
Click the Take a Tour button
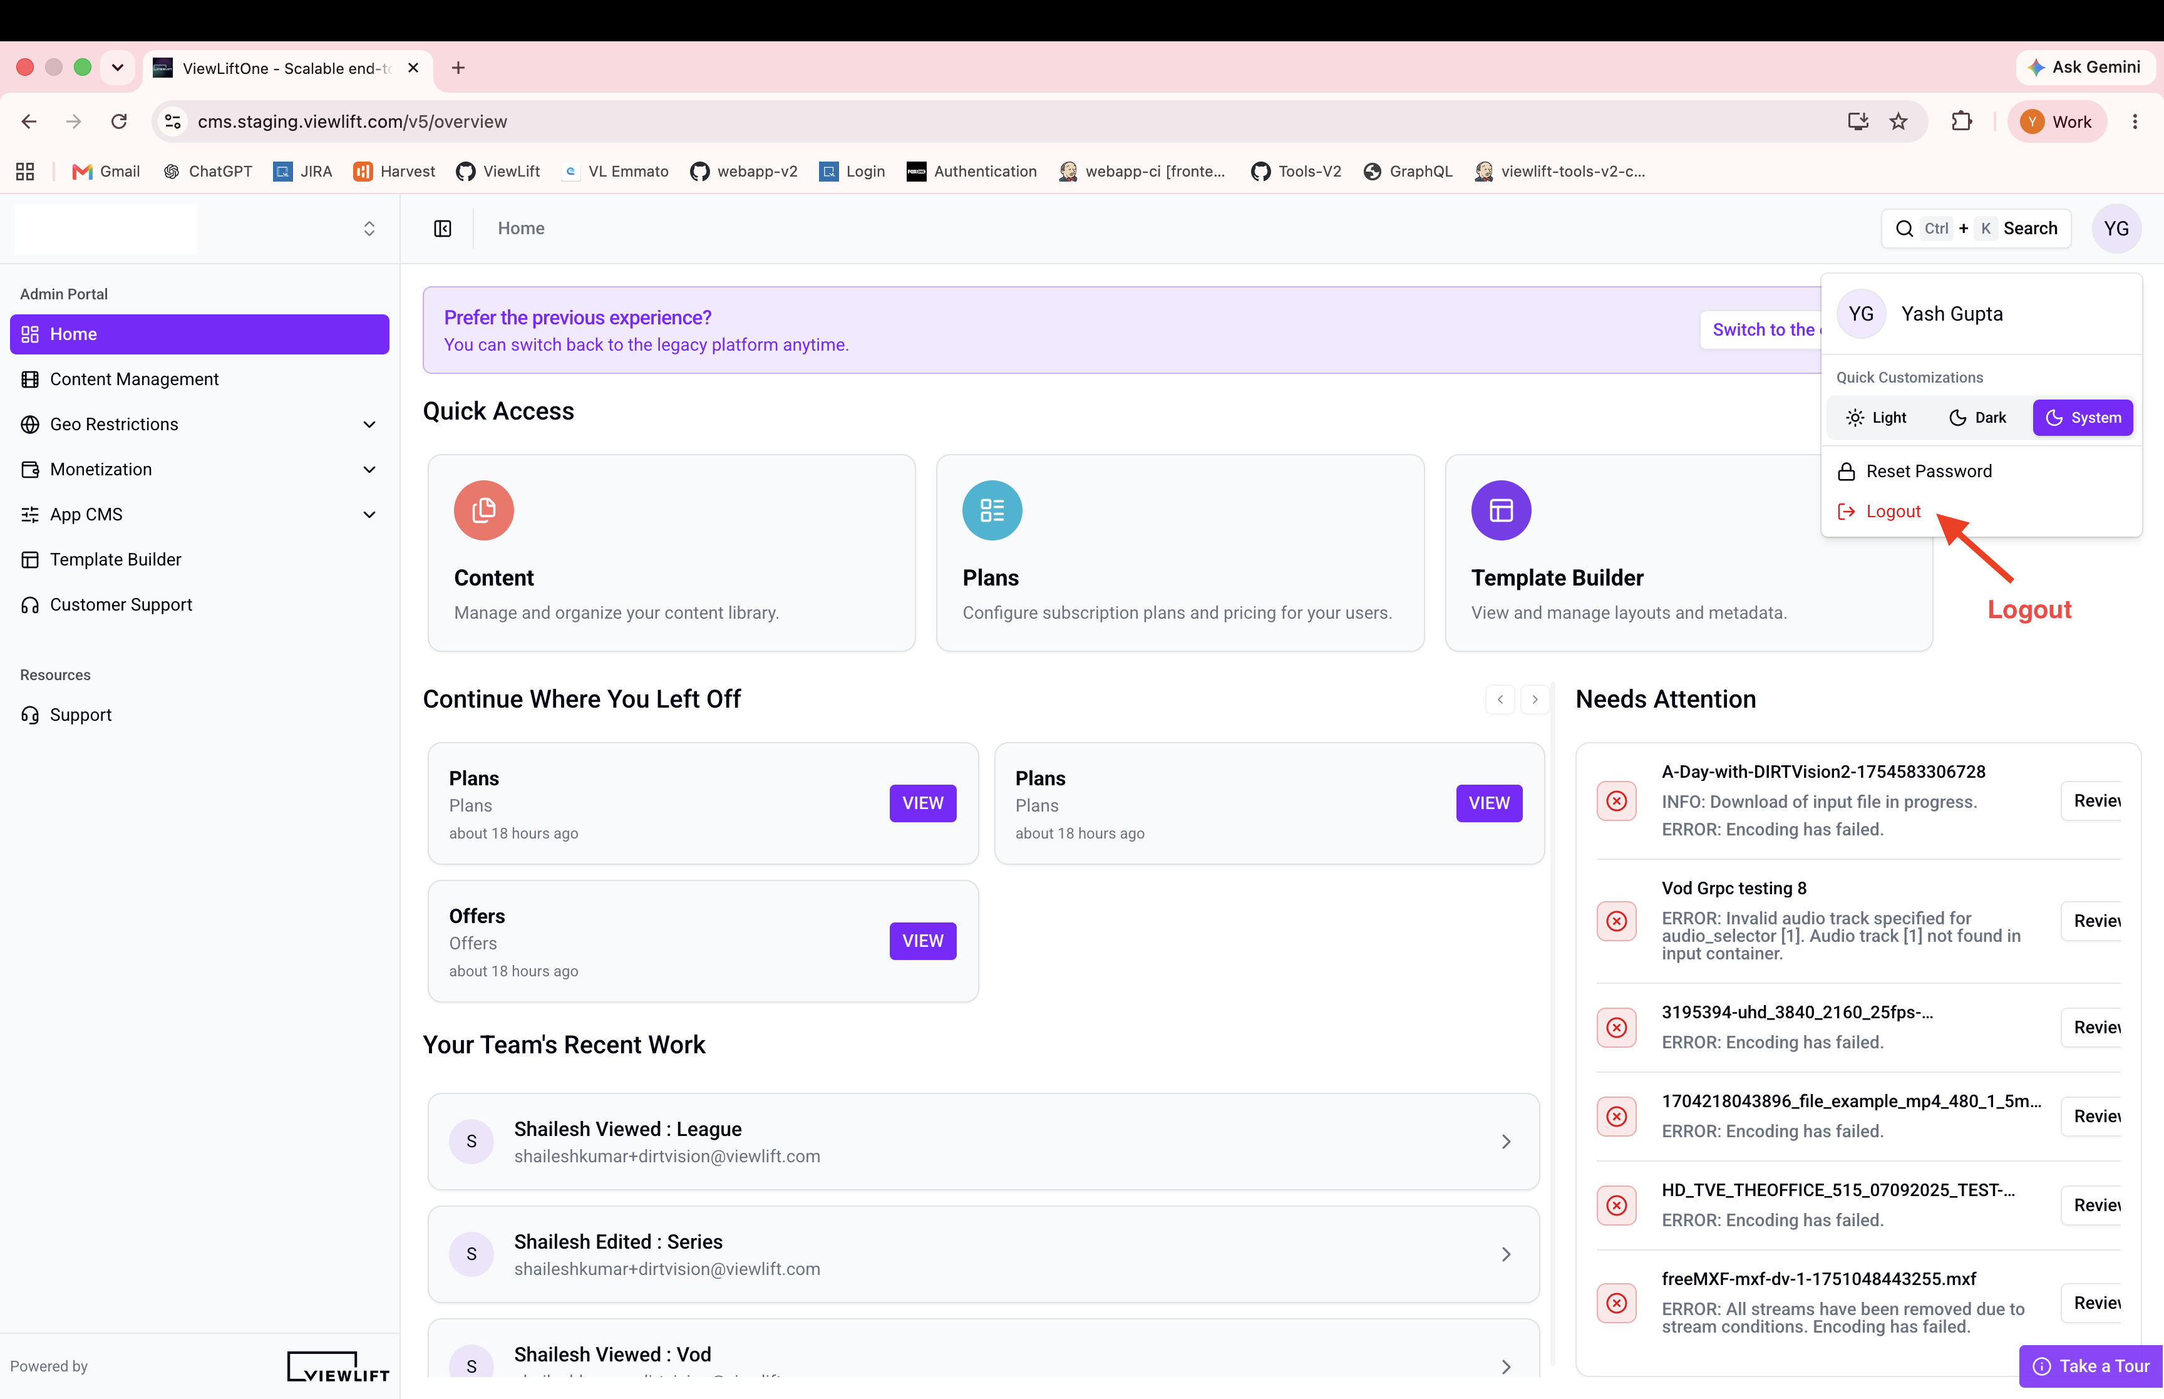2091,1366
